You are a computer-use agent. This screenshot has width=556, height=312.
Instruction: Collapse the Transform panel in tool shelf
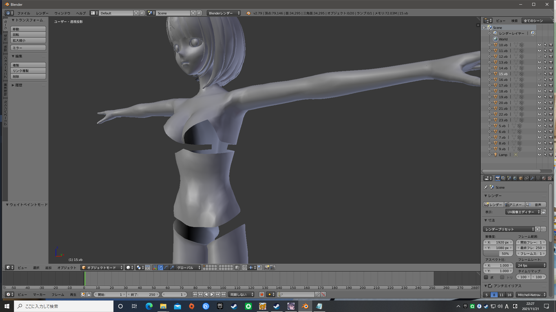pyautogui.click(x=13, y=20)
